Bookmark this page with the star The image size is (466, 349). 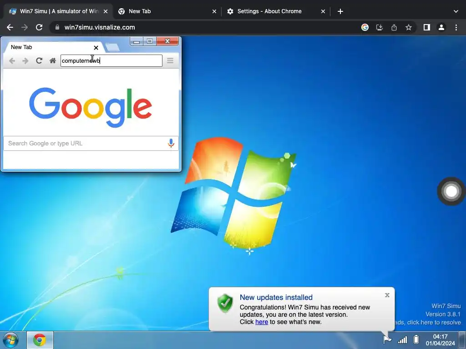(x=409, y=27)
